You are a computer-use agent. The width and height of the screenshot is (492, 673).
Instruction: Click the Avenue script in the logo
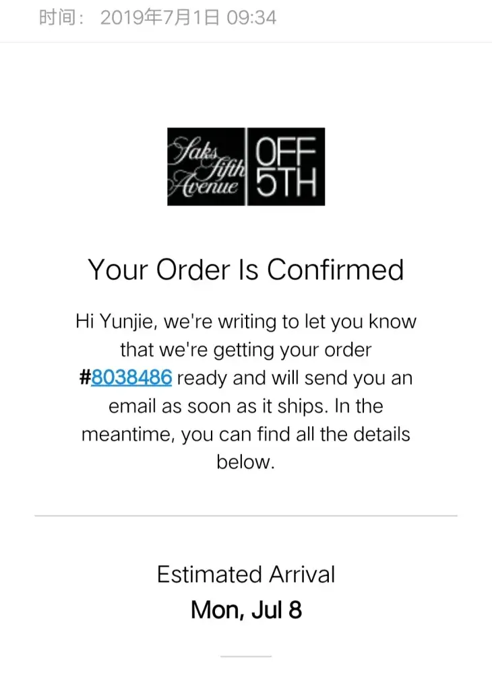(204, 187)
